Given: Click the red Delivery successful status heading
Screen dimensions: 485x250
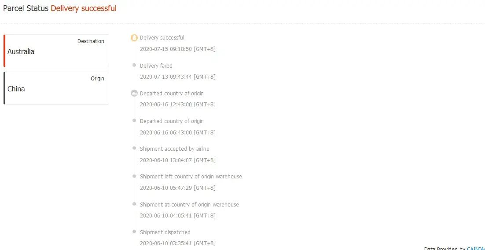Looking at the screenshot, I should [x=84, y=8].
